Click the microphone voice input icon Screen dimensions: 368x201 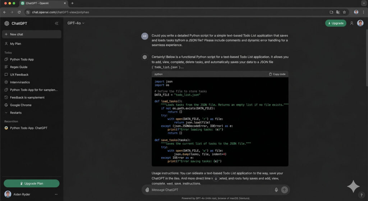pos(276,190)
